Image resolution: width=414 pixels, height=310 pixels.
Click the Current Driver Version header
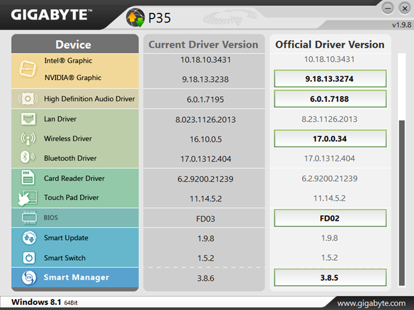[204, 45]
